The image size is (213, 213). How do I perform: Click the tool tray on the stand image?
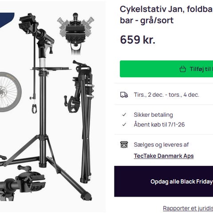51,69
